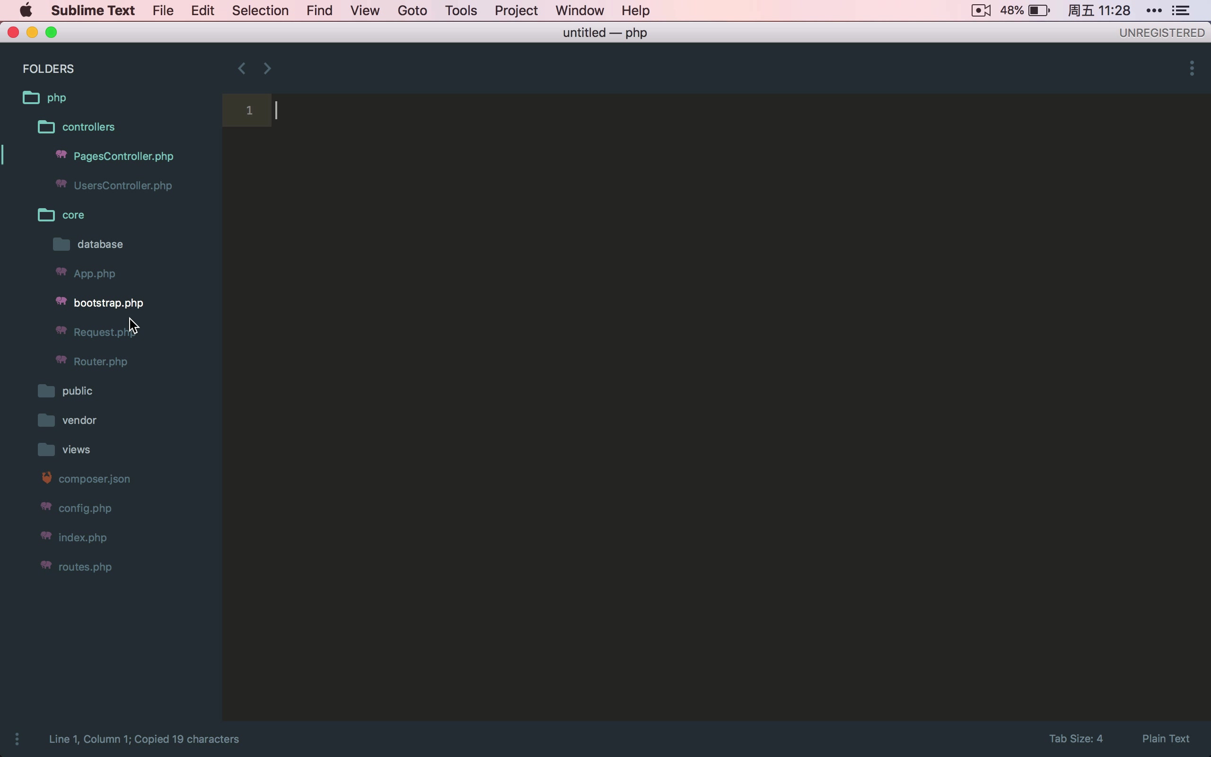
Task: Click the forward navigation arrow above editor
Action: (x=267, y=68)
